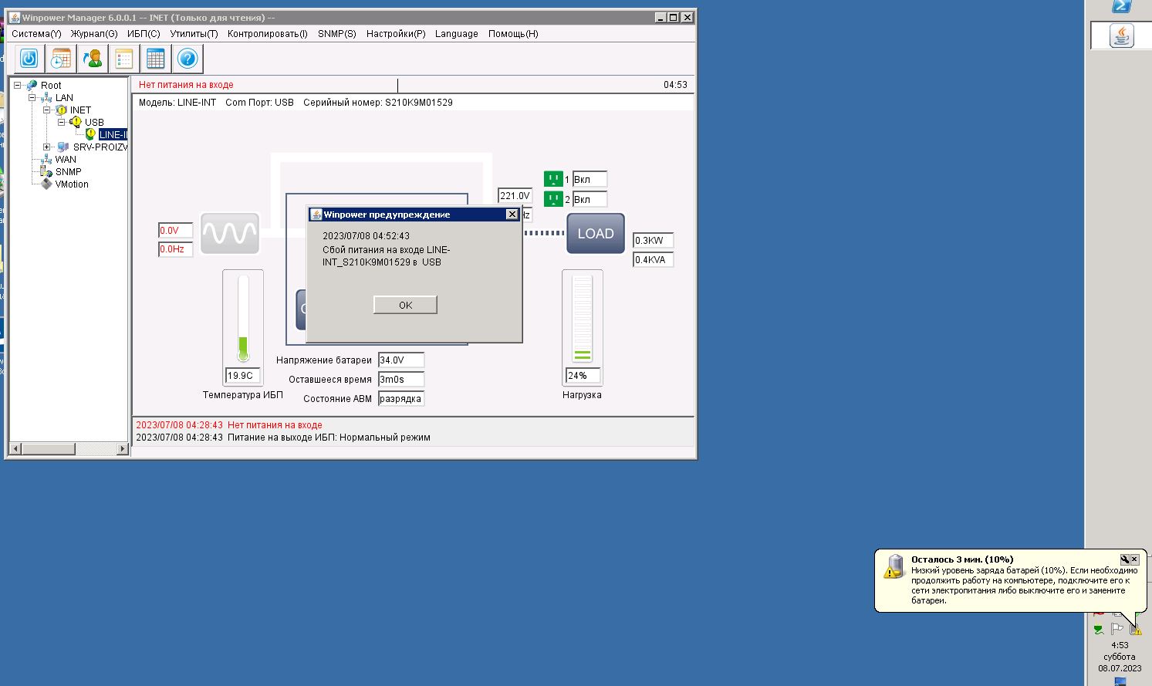
Task: Open the Система(Y) menu
Action: pos(36,34)
